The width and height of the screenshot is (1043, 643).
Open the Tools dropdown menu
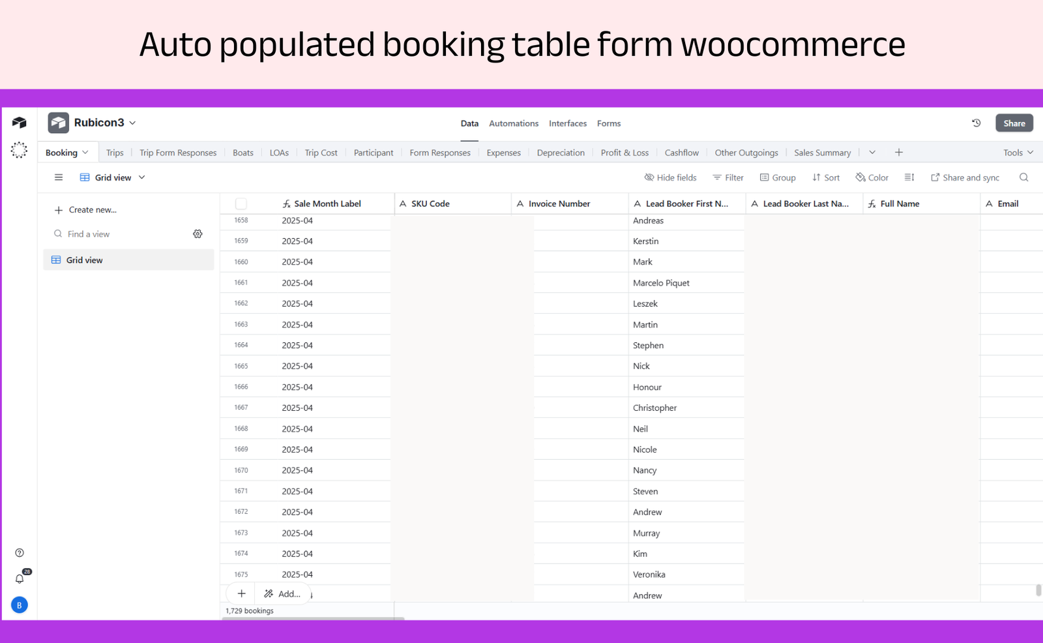(x=1018, y=153)
